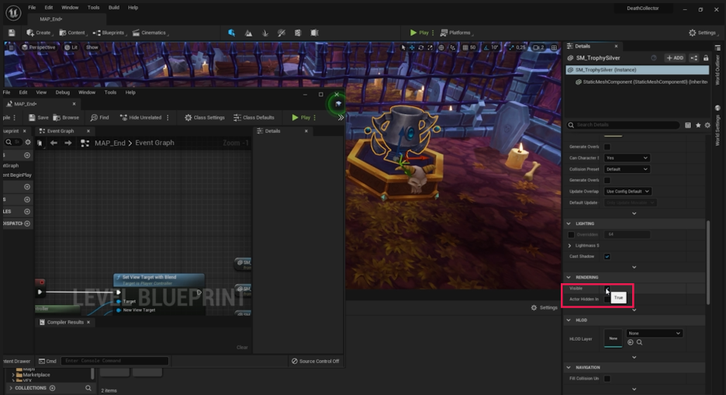
Task: Open the viewport hamburger options menu
Action: click(11, 47)
